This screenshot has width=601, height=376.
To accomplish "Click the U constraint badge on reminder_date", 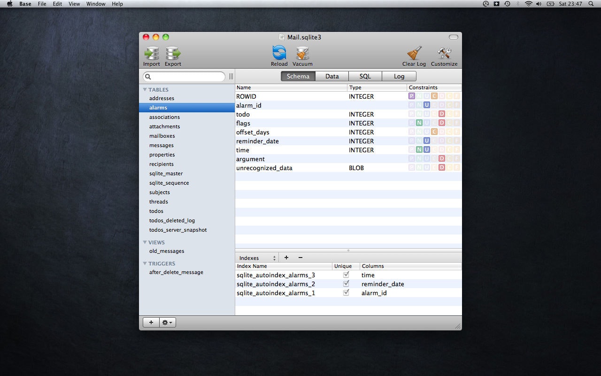I will pyautogui.click(x=428, y=140).
